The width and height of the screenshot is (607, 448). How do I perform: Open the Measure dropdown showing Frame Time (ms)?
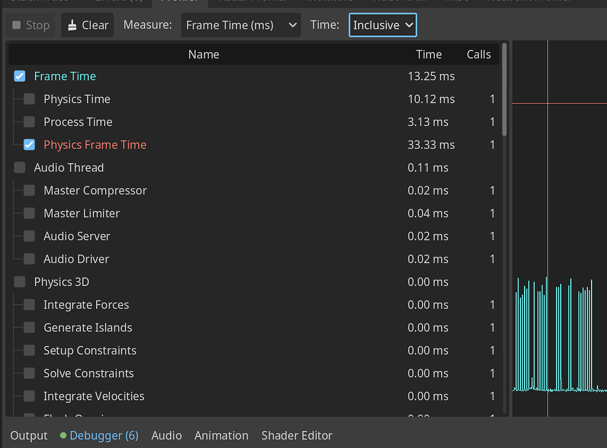click(x=240, y=25)
